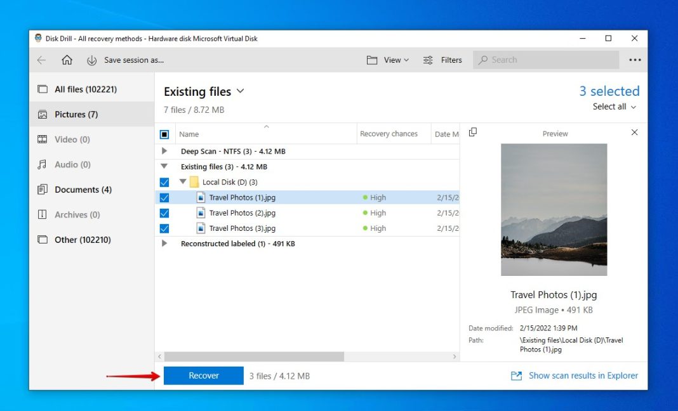Click the Documents sidebar icon
Viewport: 678px width, 411px height.
point(43,189)
